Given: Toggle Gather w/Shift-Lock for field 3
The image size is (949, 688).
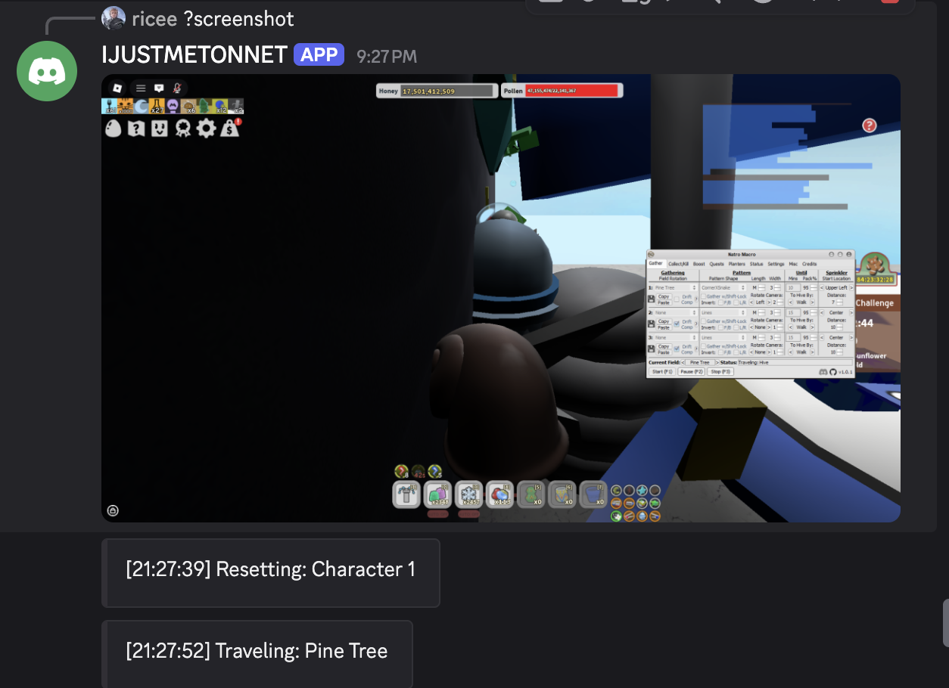Looking at the screenshot, I should tap(704, 346).
